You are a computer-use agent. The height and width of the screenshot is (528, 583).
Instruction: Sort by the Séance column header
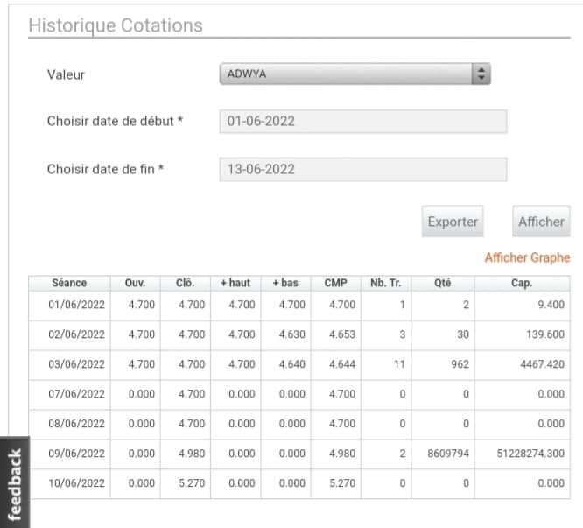pos(69,284)
